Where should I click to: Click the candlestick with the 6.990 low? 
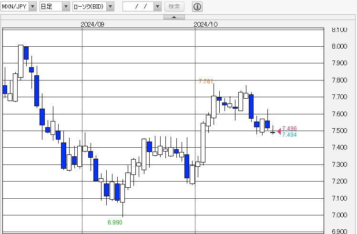[122, 193]
